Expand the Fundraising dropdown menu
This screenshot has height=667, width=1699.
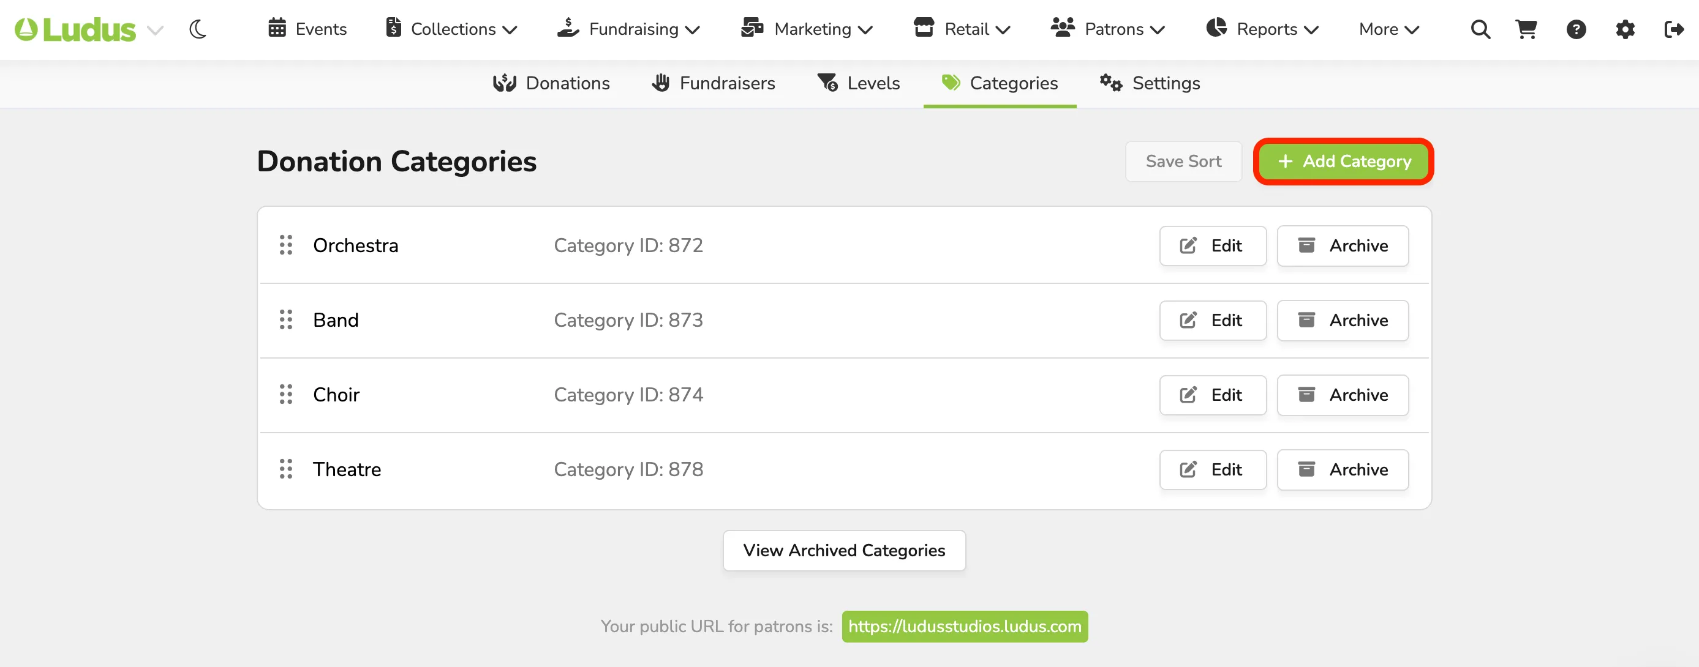click(628, 29)
